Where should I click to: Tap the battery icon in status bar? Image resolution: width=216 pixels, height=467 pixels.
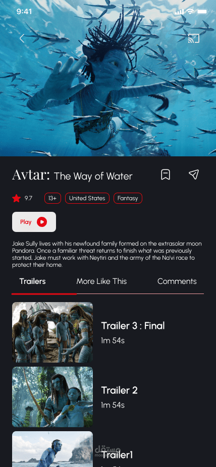202,12
